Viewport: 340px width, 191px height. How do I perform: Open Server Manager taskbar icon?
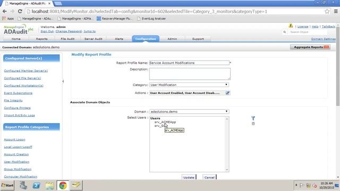coord(23,186)
